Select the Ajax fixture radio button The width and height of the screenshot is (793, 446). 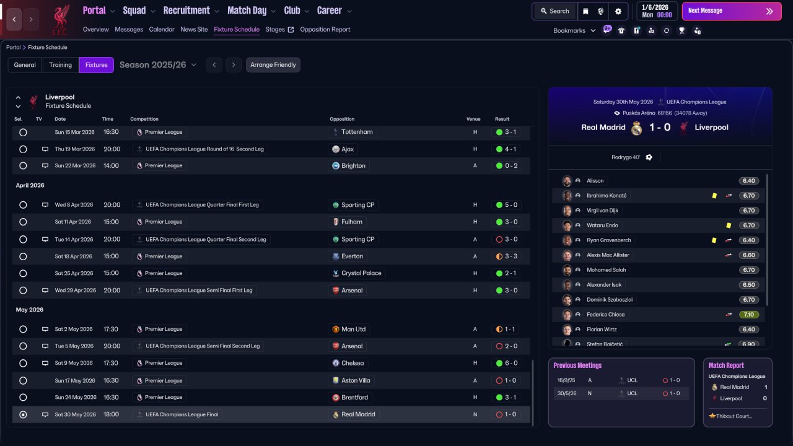tap(23, 149)
